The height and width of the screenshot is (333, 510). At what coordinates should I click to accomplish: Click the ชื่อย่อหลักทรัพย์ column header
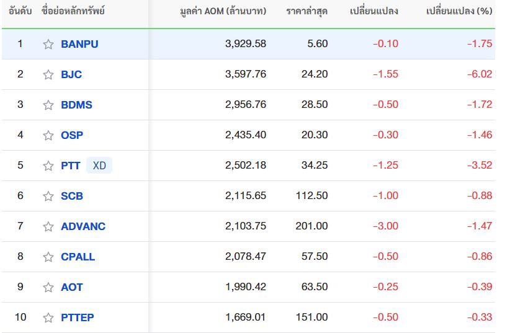[73, 11]
